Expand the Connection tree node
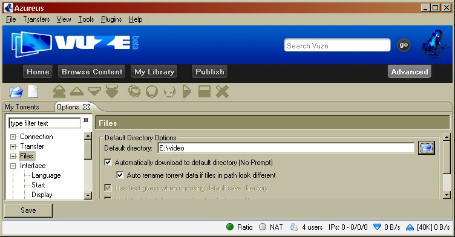Screen dimensions: 455x237 point(13,137)
